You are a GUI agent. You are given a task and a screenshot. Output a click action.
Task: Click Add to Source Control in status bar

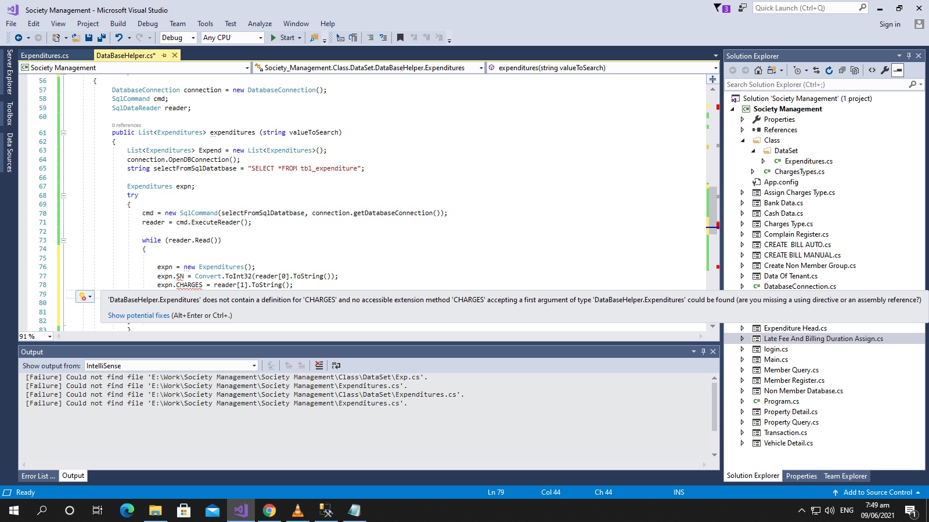[x=877, y=492]
